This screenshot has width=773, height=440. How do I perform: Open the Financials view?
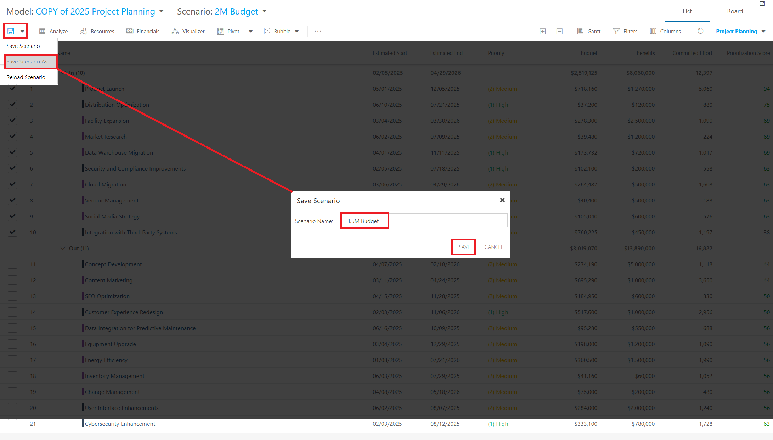143,31
